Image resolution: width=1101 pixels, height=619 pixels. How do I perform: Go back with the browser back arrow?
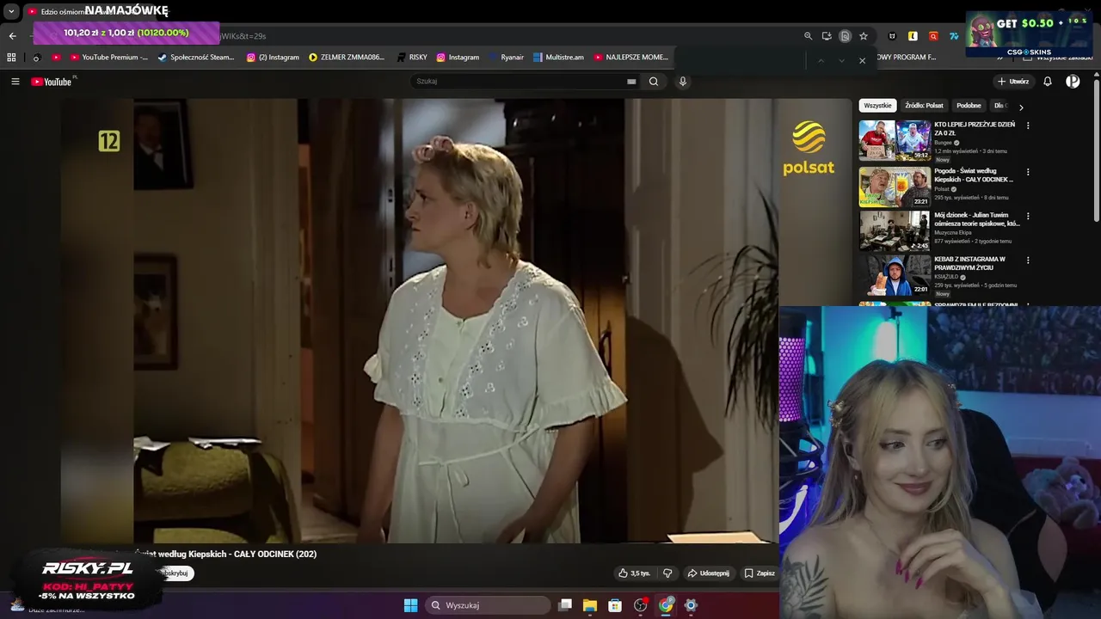(x=12, y=36)
